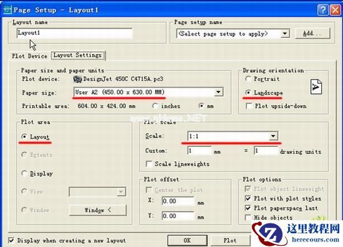Open the Paper size dropdown

tap(218, 92)
